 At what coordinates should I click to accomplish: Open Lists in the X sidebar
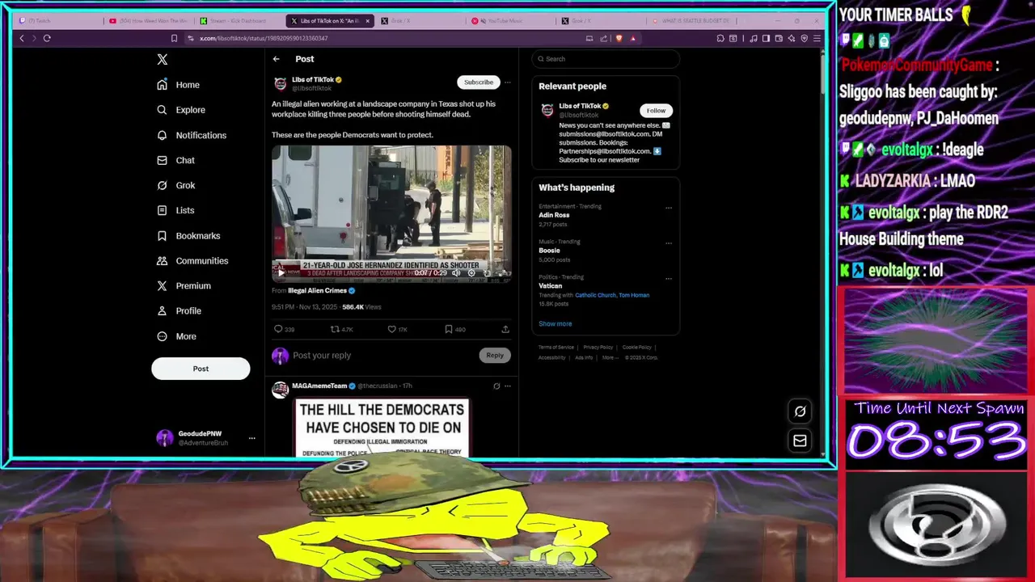coord(175,210)
